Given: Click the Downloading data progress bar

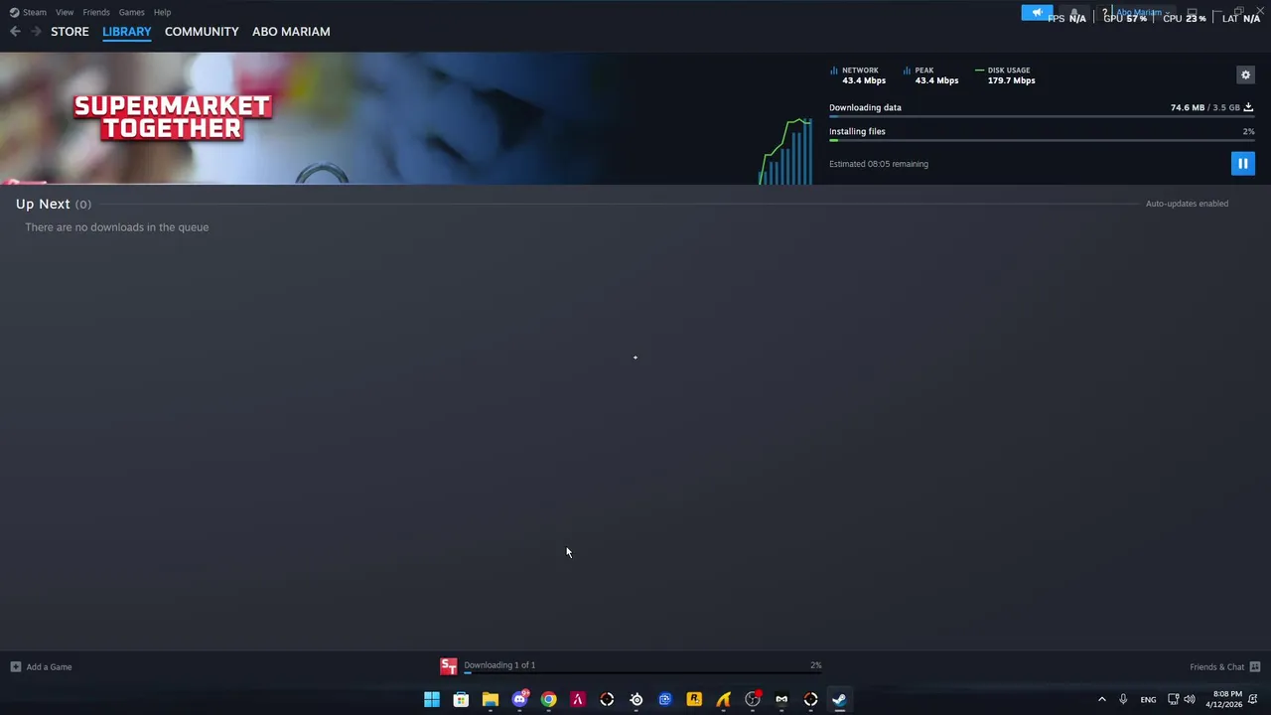Looking at the screenshot, I should [1042, 117].
